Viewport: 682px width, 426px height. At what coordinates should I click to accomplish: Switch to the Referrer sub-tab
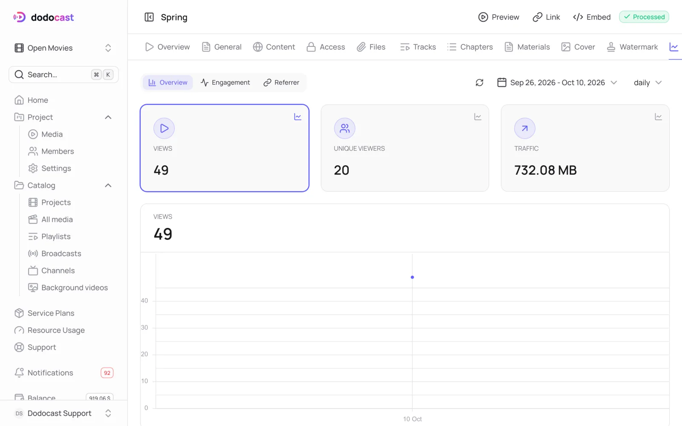pos(281,83)
